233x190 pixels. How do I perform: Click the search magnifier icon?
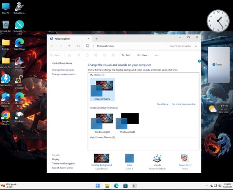(x=196, y=46)
